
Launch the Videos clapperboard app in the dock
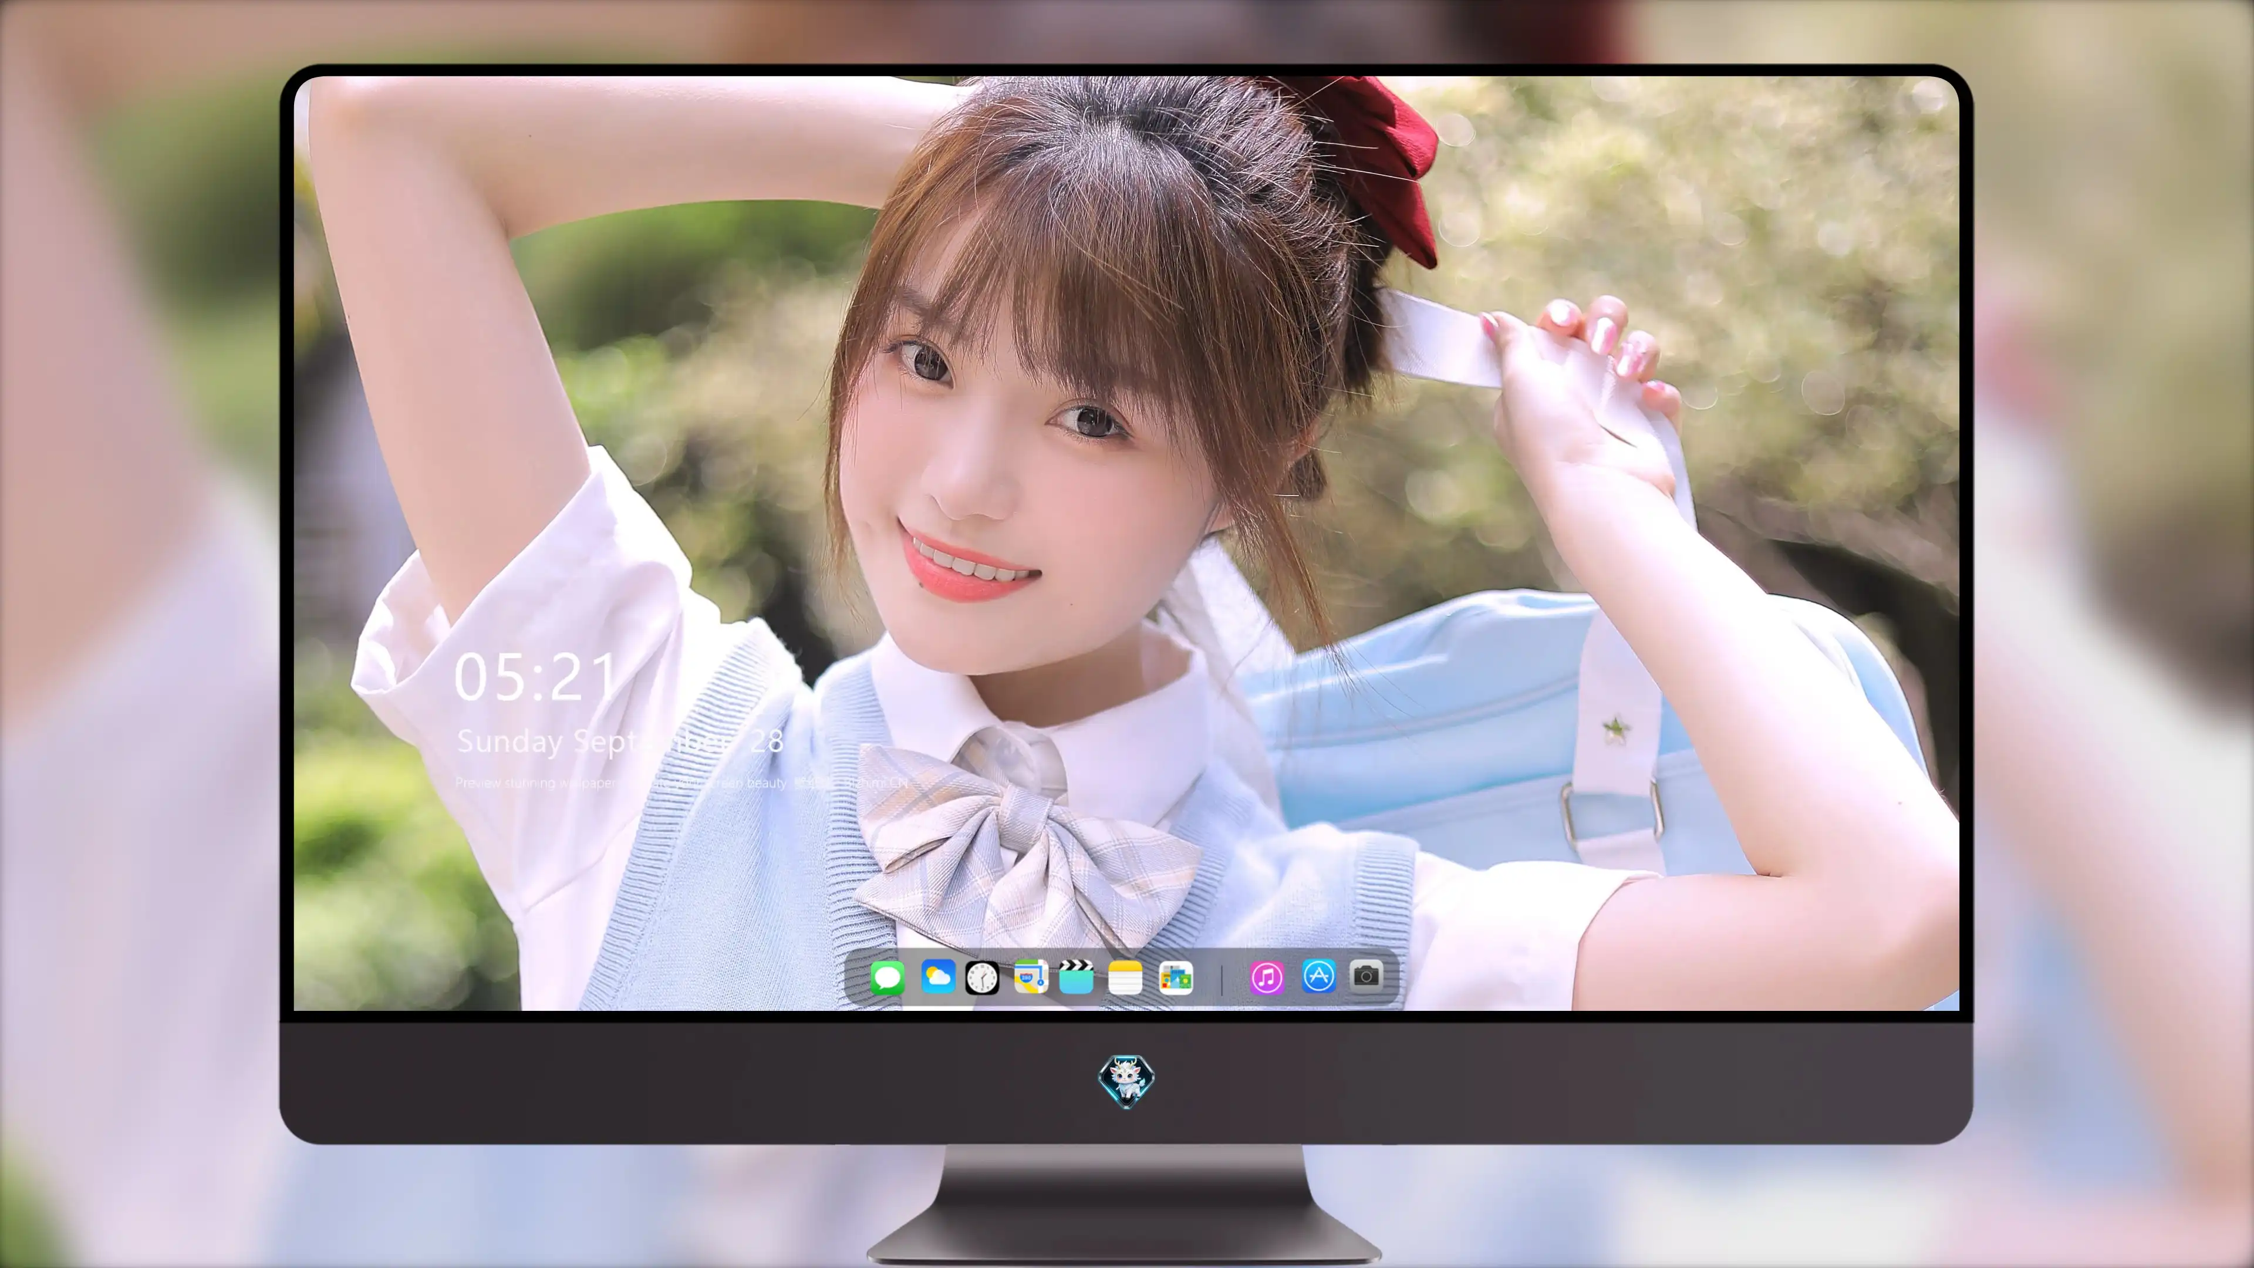[x=1077, y=977]
